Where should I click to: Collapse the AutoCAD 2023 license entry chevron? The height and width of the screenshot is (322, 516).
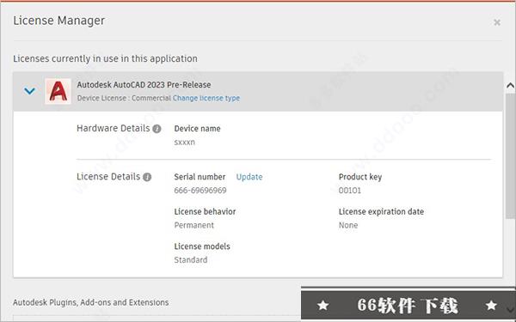pos(29,91)
